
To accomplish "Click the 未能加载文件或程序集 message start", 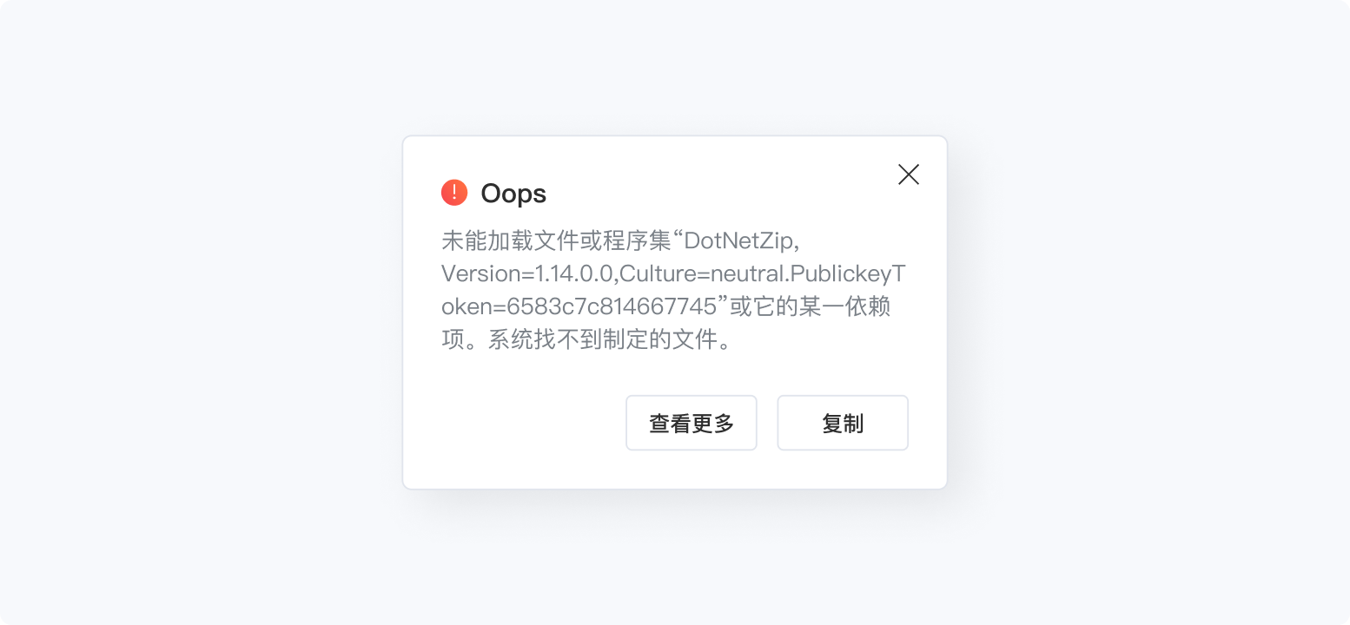I will point(558,240).
